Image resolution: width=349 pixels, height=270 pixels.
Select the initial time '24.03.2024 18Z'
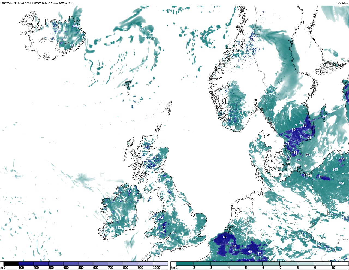pos(27,4)
